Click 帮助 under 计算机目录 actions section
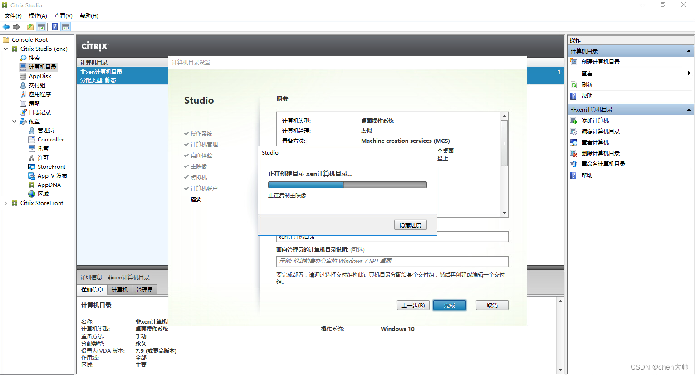The height and width of the screenshot is (375, 695). pyautogui.click(x=587, y=96)
